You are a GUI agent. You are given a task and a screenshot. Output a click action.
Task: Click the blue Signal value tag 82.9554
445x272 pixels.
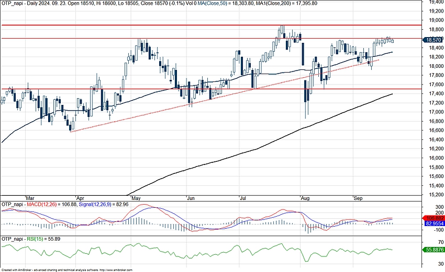(x=433, y=223)
